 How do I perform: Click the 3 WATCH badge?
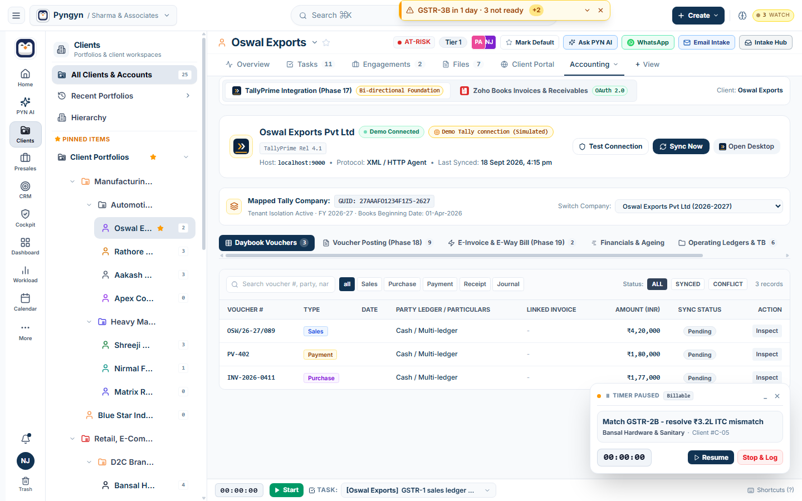click(x=773, y=15)
